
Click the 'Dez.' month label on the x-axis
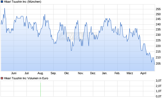pos(93,73)
